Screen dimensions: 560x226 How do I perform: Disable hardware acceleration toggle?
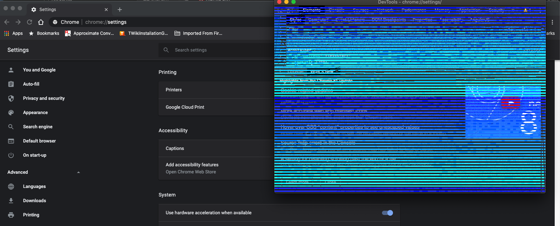pyautogui.click(x=387, y=213)
